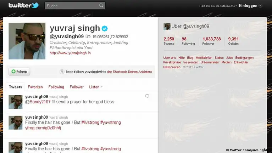Click the verified badge next to yuvraj singh

105,28
